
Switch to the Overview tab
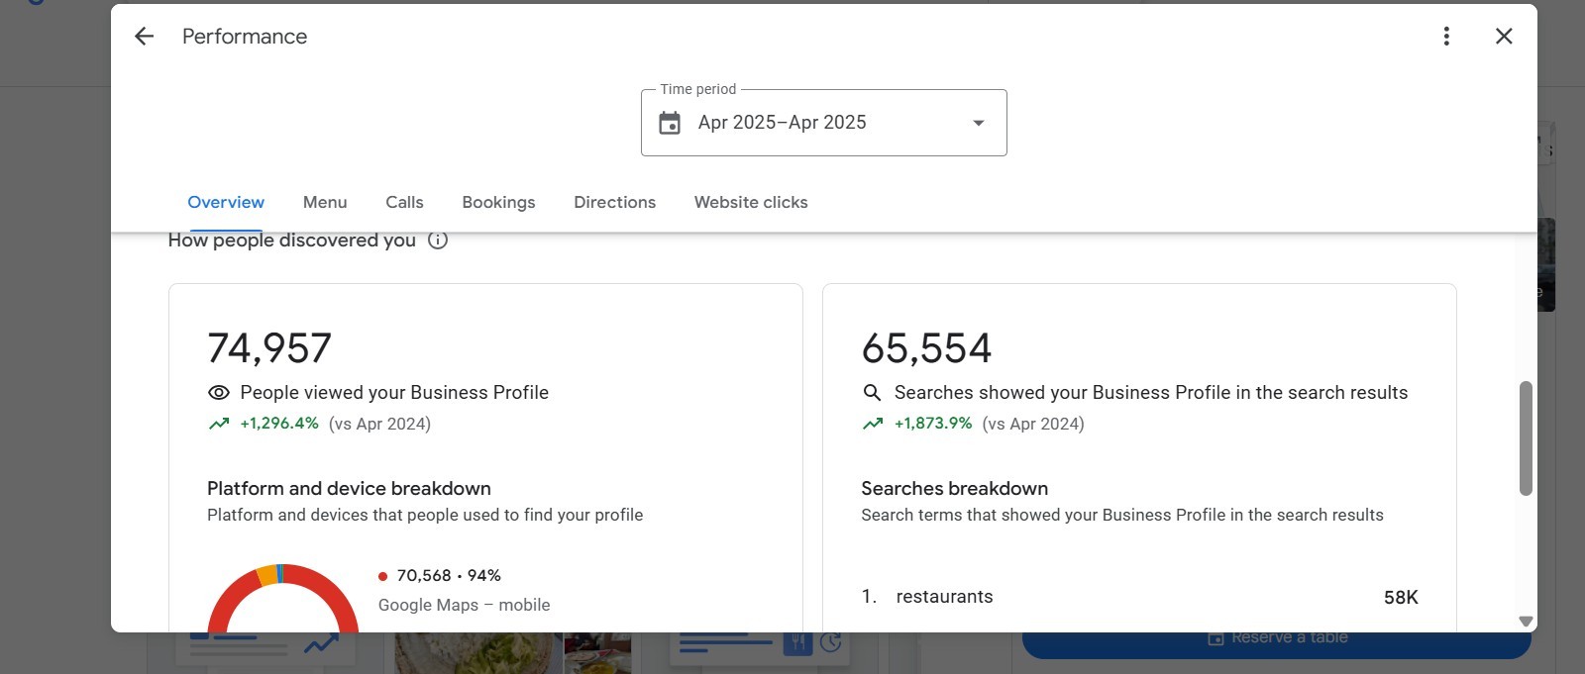coord(226,202)
